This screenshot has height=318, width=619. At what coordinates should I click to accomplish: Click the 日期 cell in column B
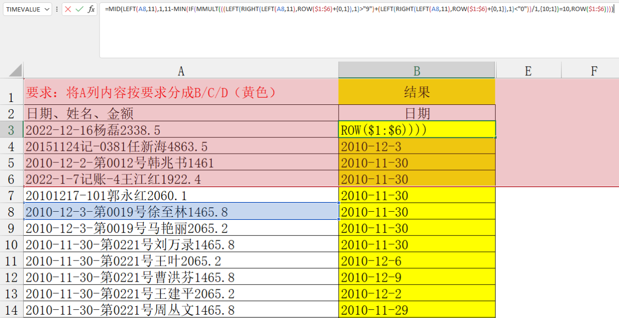(x=417, y=113)
